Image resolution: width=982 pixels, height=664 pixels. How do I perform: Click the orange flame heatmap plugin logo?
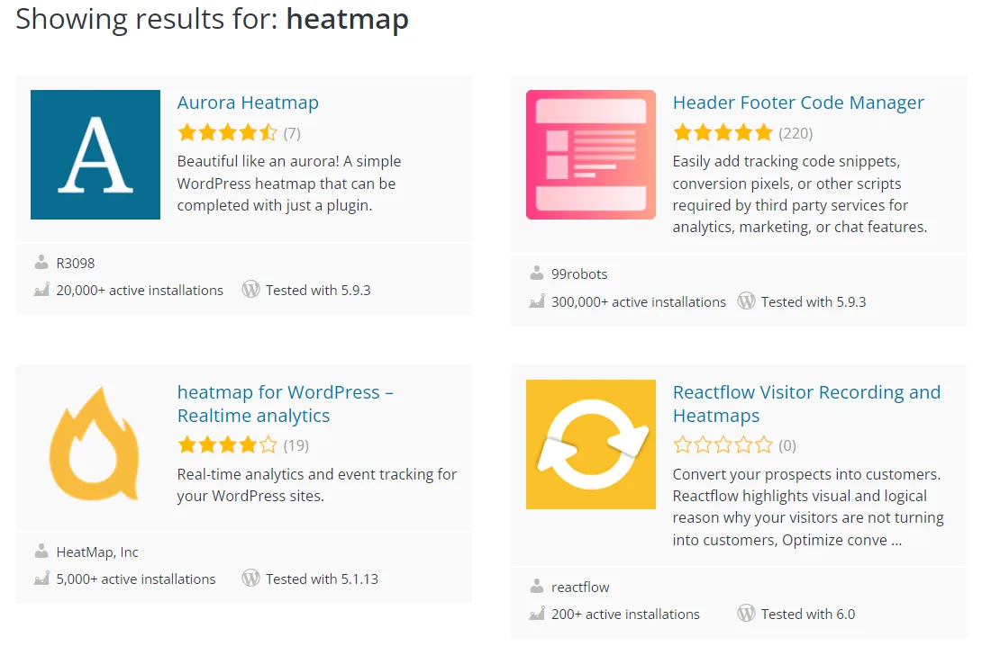pos(95,444)
